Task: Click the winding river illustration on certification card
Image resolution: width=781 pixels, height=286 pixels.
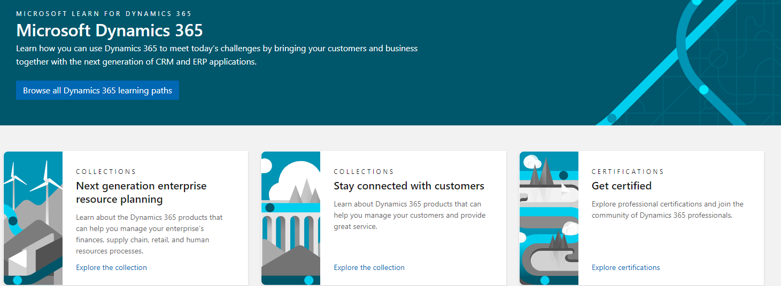Action: coord(549,218)
